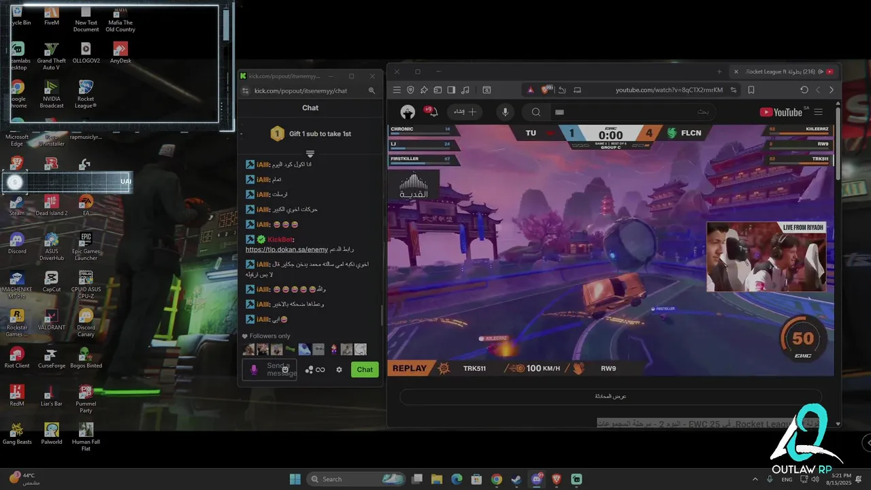Open the Brave Shields lion icon
871x490 pixels.
(x=546, y=90)
